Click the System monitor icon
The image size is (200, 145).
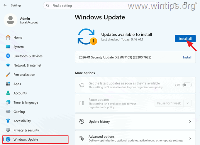click(x=8, y=47)
